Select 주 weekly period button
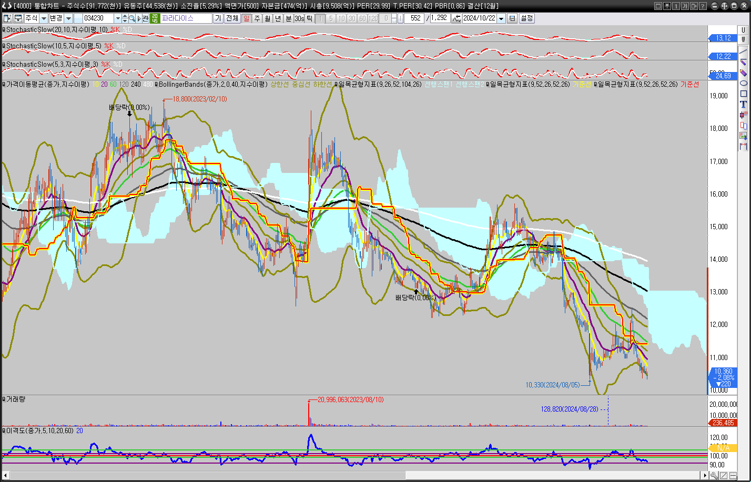Screen dimensions: 751x482 [257, 18]
